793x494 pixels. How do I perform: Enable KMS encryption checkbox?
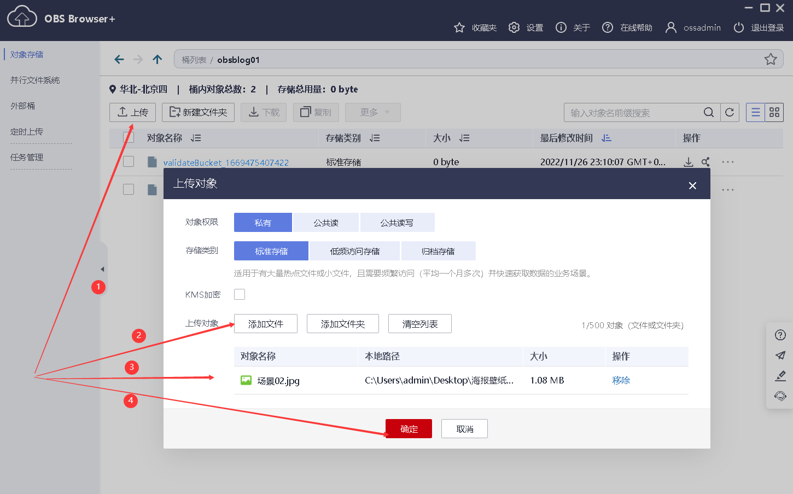point(240,294)
